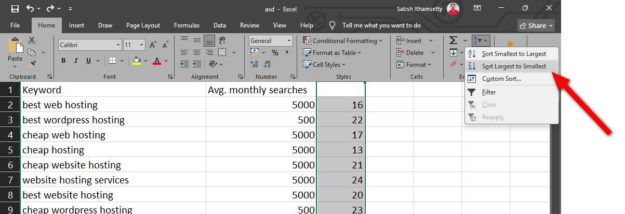
Task: Open the Tell me lightbulb search
Action: (333, 25)
